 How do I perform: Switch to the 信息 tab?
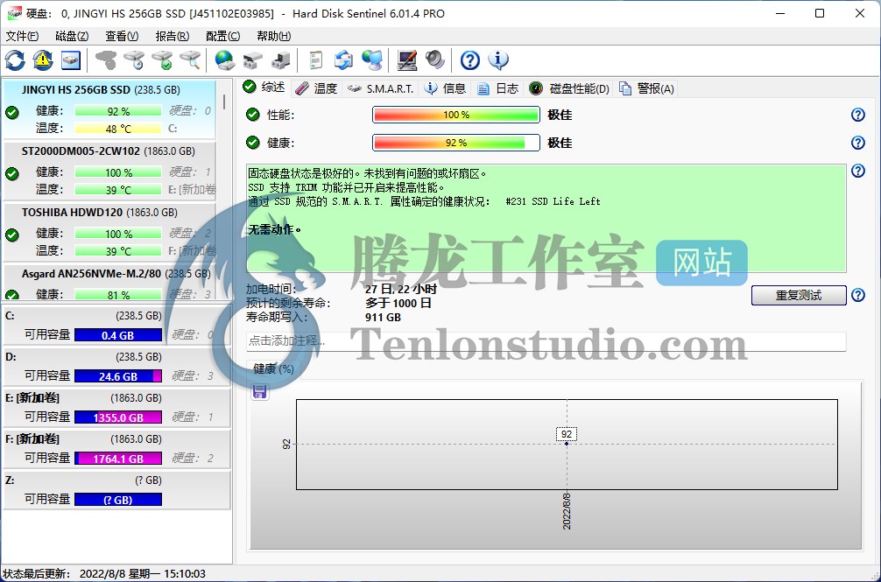click(x=445, y=88)
